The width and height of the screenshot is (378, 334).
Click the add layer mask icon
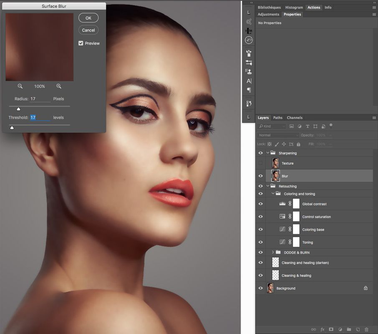point(331,329)
